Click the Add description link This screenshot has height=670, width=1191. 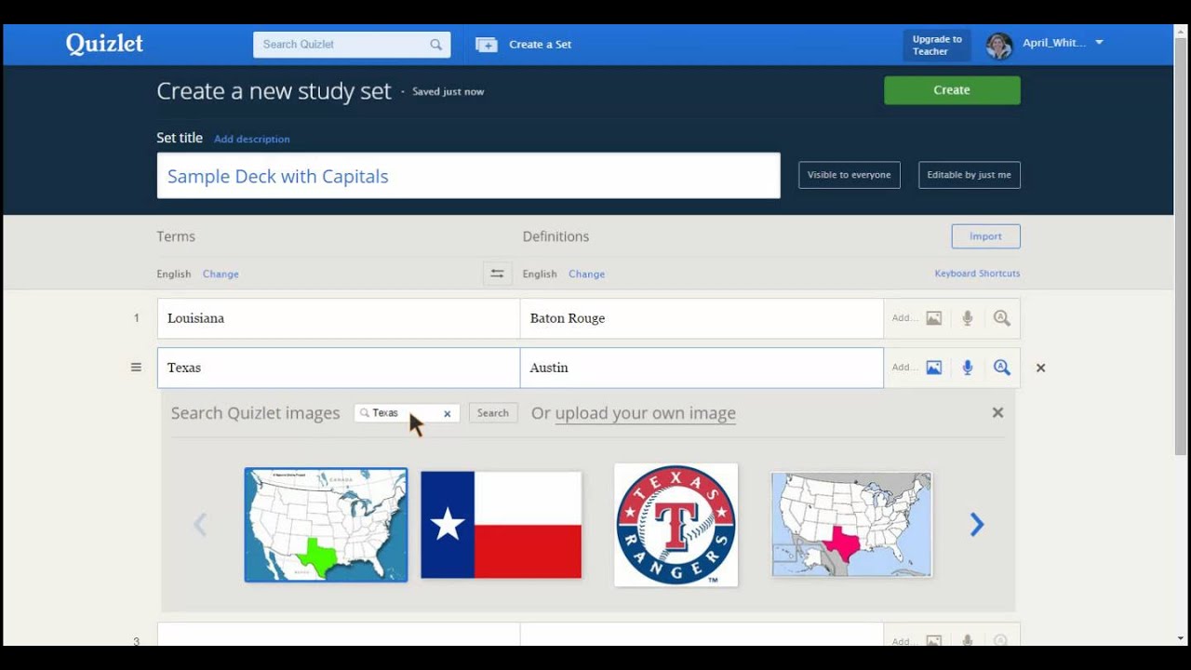click(252, 139)
